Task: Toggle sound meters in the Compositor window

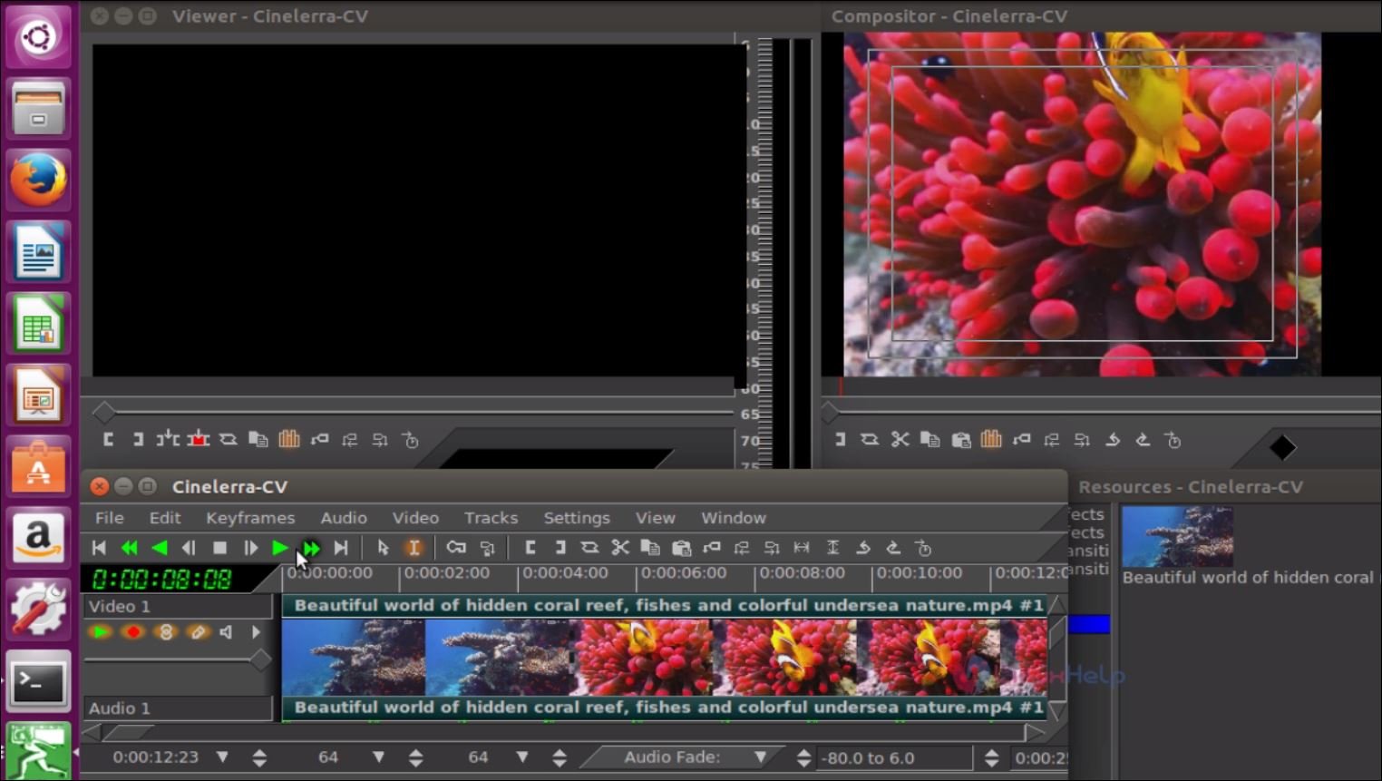Action: click(x=991, y=440)
